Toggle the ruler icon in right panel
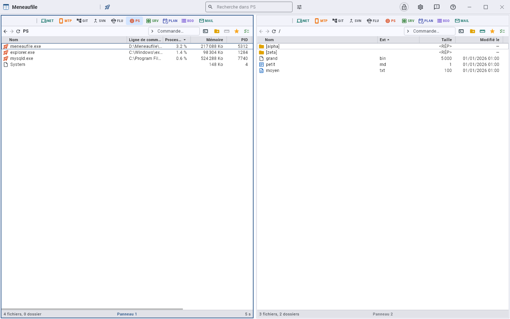Image resolution: width=510 pixels, height=319 pixels. pos(482,31)
